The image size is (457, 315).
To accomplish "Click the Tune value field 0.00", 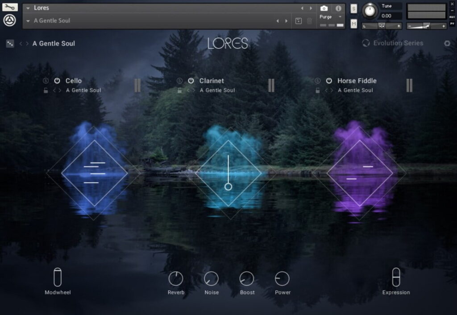I will pyautogui.click(x=391, y=16).
